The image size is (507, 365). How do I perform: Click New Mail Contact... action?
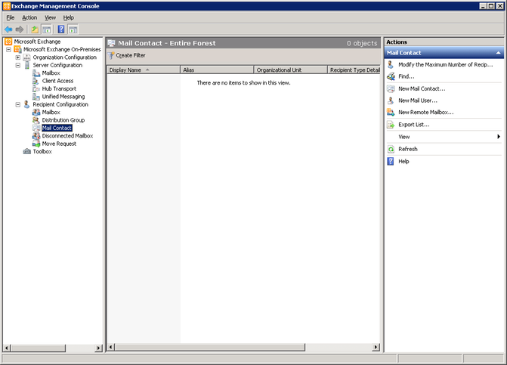tap(422, 88)
